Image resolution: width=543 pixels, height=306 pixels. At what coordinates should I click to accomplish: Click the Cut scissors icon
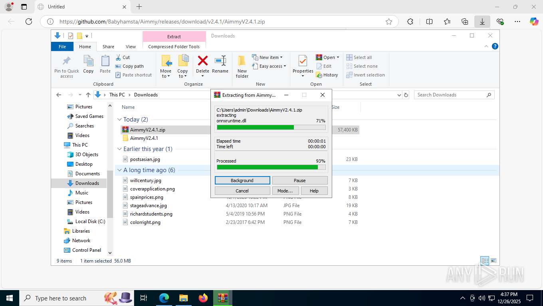pyautogui.click(x=119, y=57)
